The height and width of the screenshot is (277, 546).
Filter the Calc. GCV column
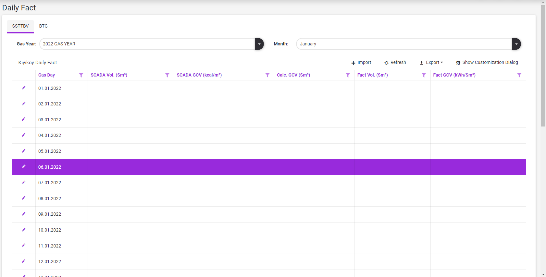click(348, 75)
